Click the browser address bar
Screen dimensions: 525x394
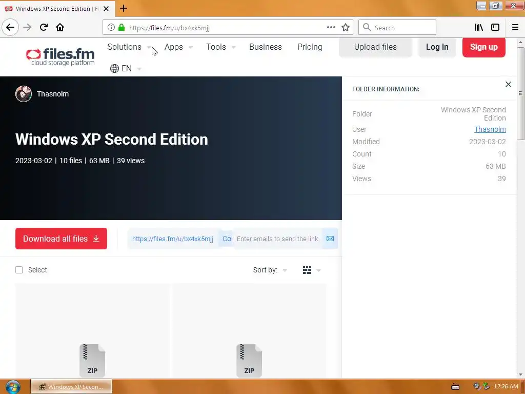click(228, 28)
